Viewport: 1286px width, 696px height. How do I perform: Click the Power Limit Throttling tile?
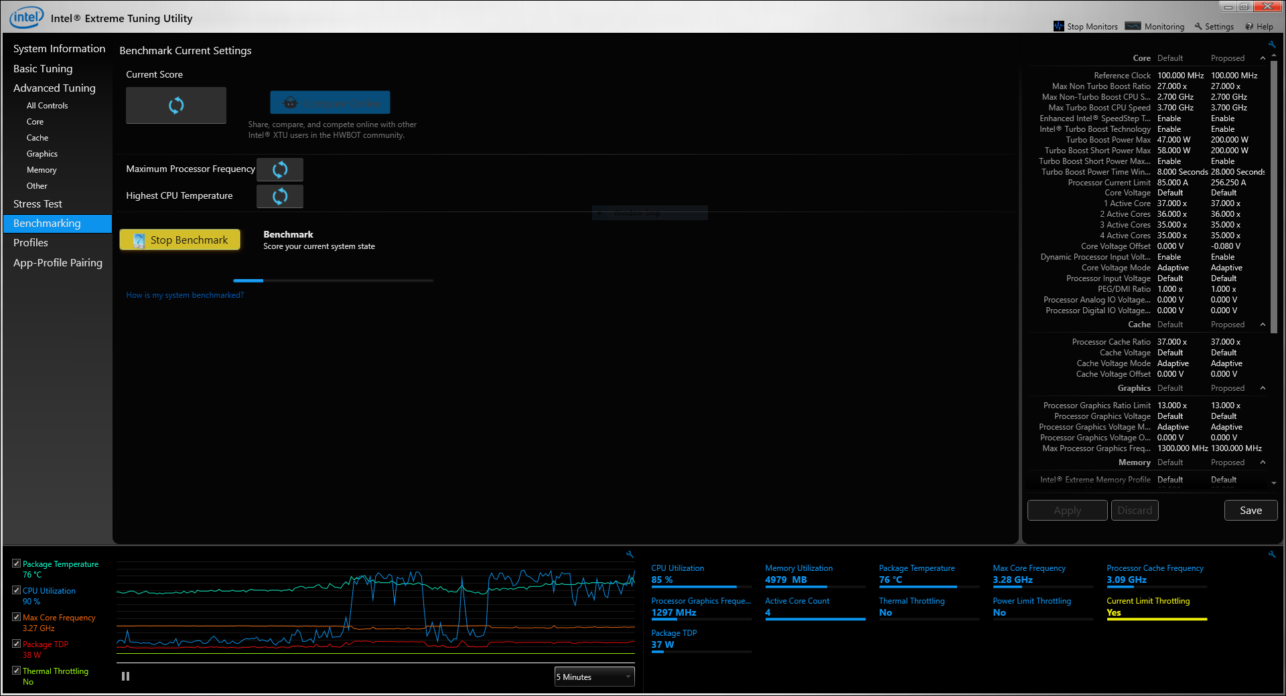coord(1043,608)
